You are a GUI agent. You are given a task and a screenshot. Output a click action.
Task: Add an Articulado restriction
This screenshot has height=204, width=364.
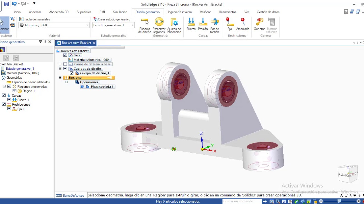[243, 24]
